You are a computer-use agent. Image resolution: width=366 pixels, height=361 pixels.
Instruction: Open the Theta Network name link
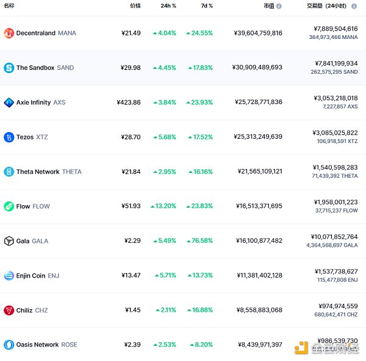(38, 172)
